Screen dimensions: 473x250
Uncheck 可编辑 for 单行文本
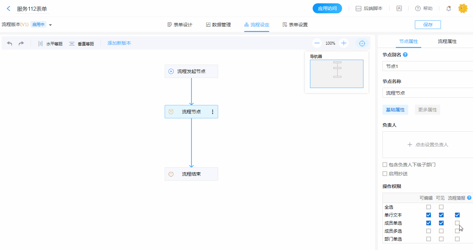pyautogui.click(x=429, y=215)
